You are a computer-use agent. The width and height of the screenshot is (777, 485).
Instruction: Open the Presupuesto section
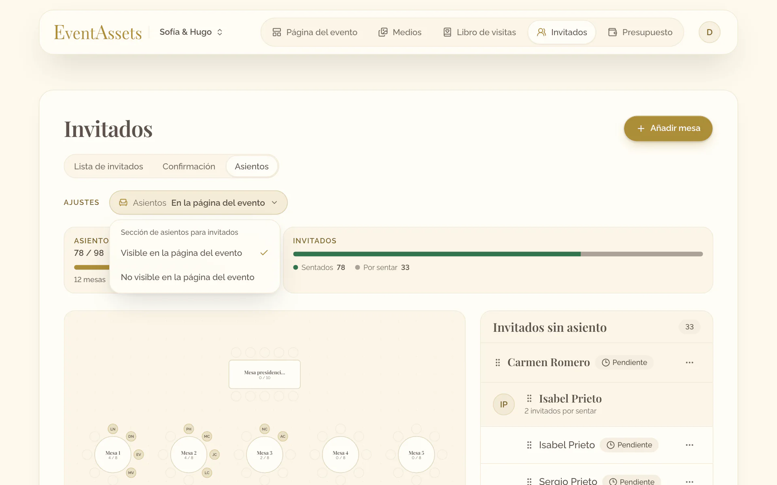(640, 32)
